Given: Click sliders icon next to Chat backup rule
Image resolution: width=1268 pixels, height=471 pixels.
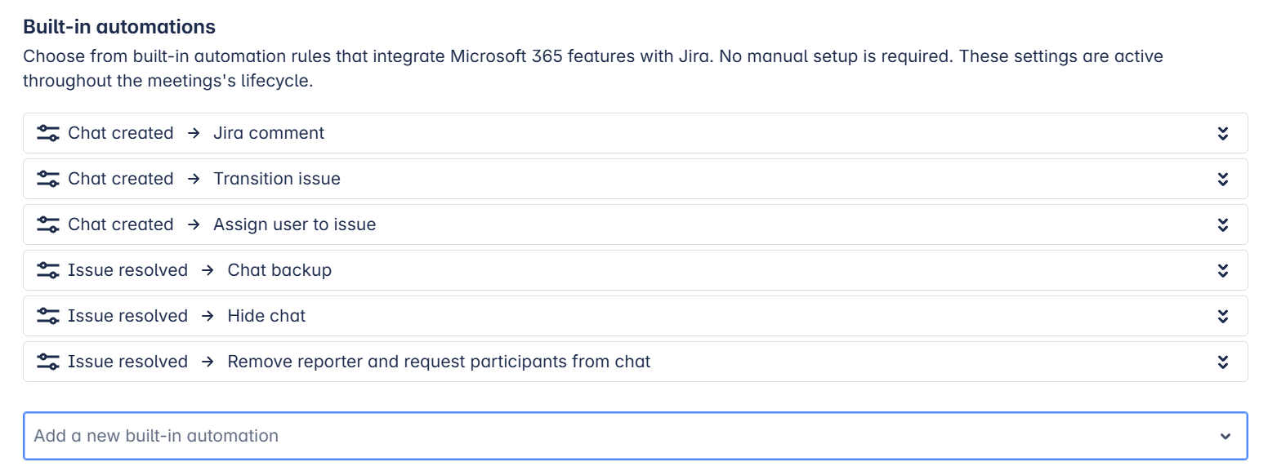Looking at the screenshot, I should (48, 270).
